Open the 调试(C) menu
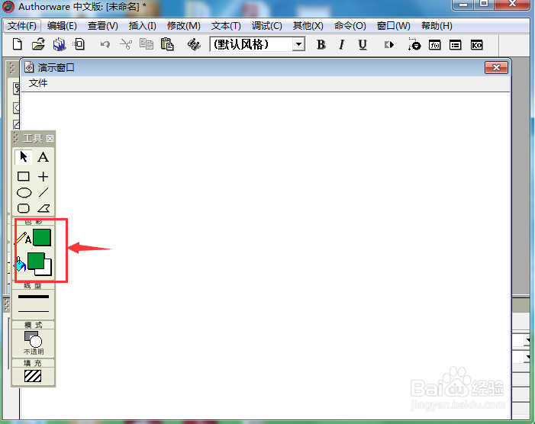This screenshot has width=535, height=424. pyautogui.click(x=267, y=26)
